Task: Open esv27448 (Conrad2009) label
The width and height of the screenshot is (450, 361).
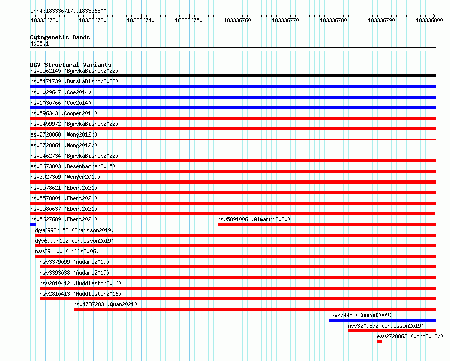Action: click(360, 315)
